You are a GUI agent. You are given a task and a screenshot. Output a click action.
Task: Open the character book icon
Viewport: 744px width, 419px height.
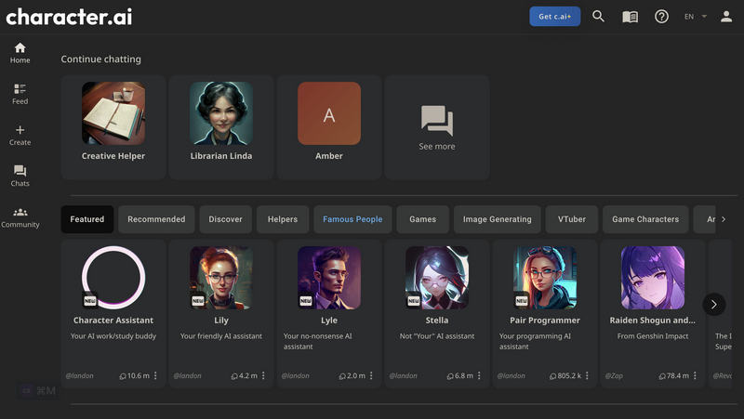point(630,17)
